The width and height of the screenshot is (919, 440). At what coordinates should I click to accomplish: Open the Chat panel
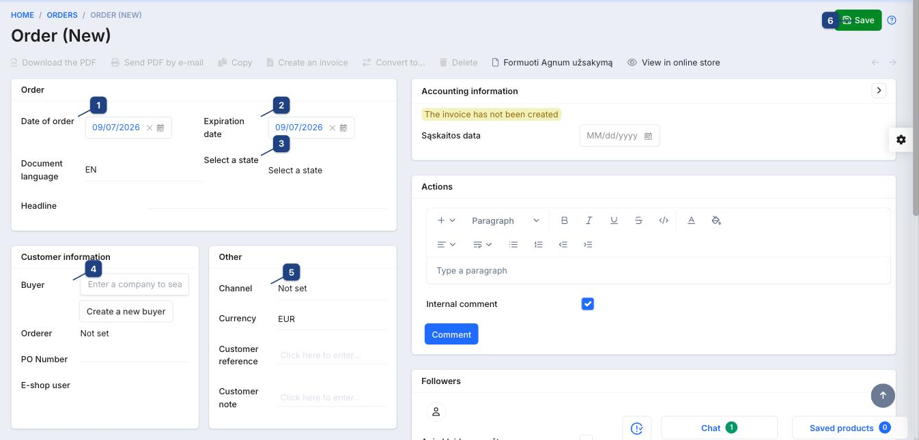[x=719, y=428]
